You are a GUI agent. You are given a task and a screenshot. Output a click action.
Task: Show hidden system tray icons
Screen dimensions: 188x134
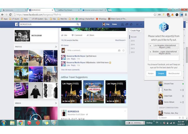[x=161, y=123]
